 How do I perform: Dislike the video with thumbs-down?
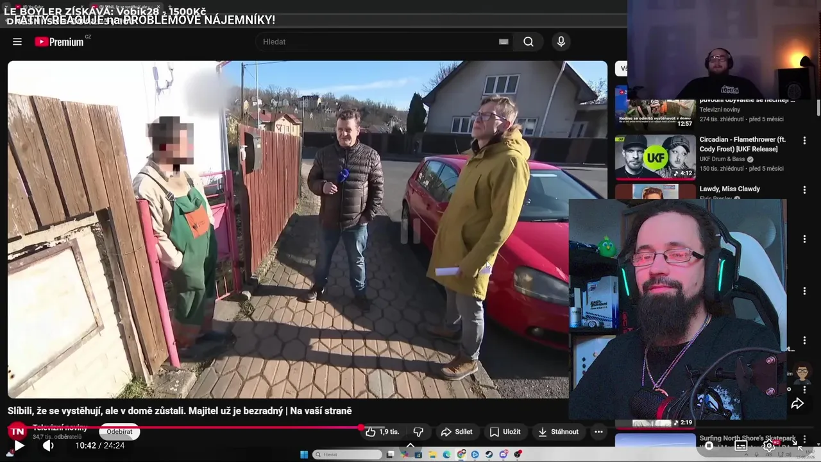(x=418, y=432)
